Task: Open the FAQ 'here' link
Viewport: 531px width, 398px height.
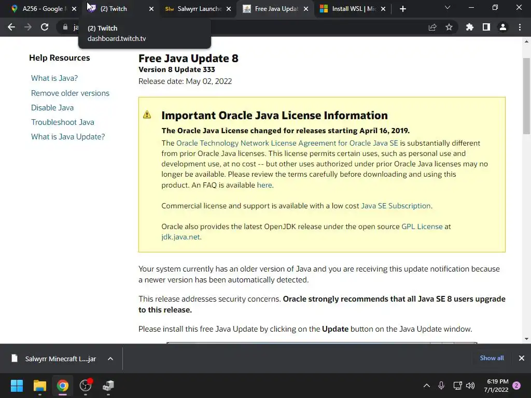Action: pos(264,185)
